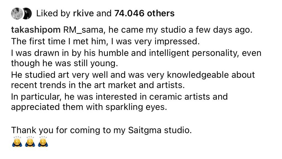This screenshot has height=159, width=282.
Task: Click the line starting 'He studied art very well'
Action: pos(133,75)
